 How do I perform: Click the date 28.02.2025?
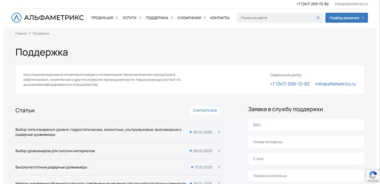203,151
